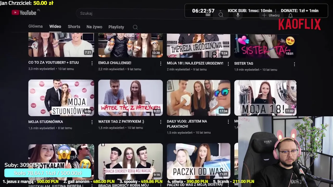Click the KAOFLIX overlay logo
This screenshot has height=187, width=333.
(300, 24)
